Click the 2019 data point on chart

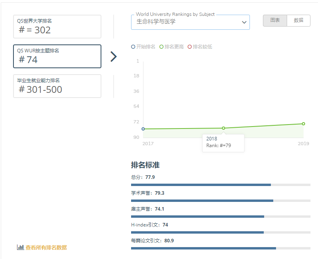pos(303,124)
